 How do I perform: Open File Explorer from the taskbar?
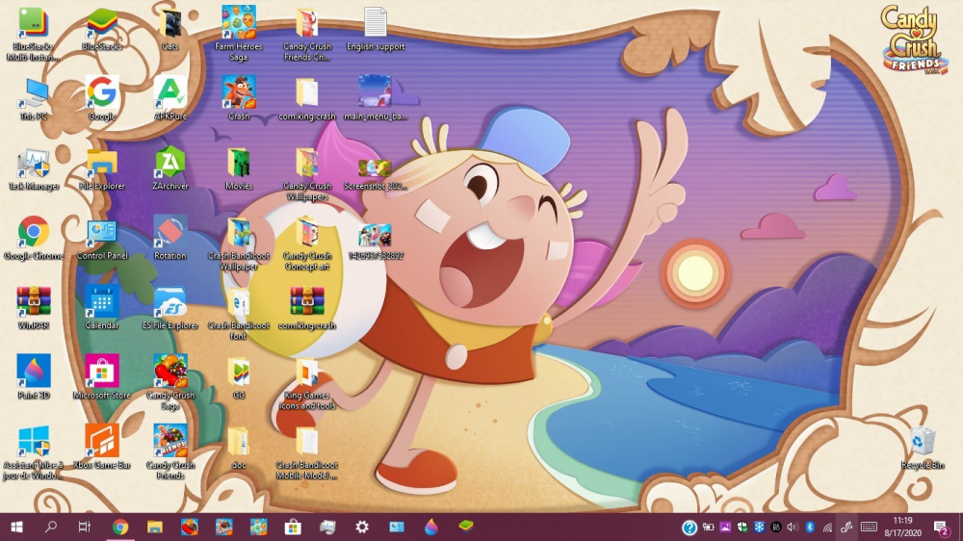click(155, 527)
